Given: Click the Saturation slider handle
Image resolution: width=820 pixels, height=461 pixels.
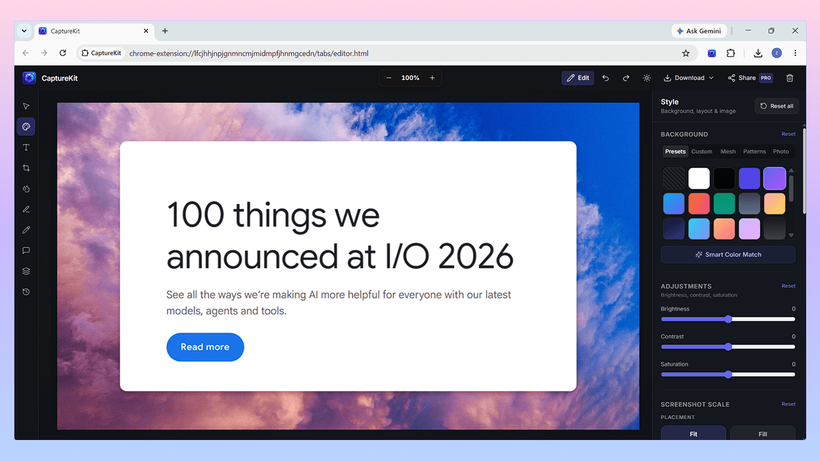Looking at the screenshot, I should point(728,374).
